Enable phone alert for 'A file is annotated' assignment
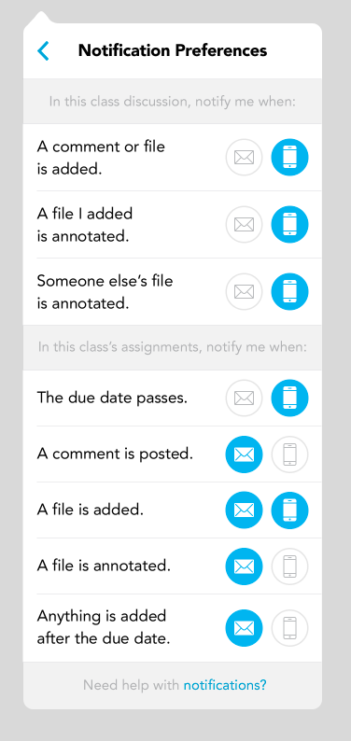 tap(289, 566)
